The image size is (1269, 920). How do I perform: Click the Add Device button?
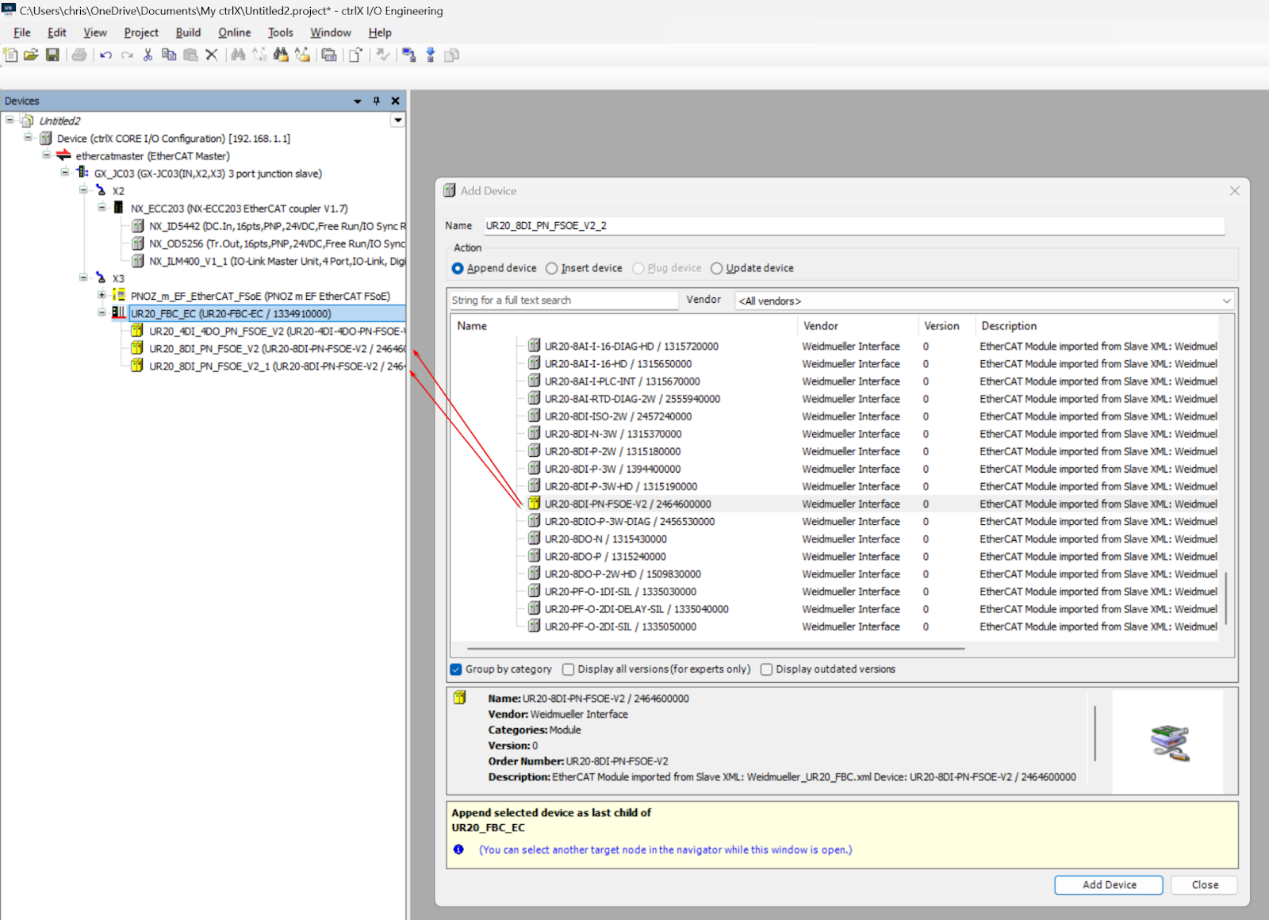coord(1109,885)
